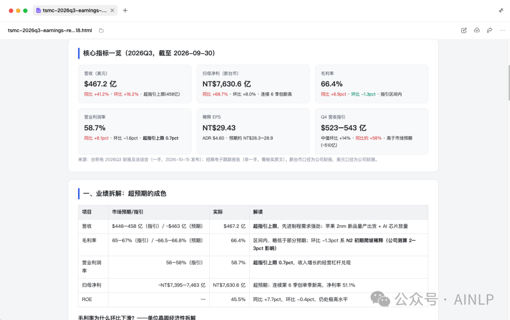Click the text 连续 6 季创新高
The width and height of the screenshot is (510, 320).
276,94
